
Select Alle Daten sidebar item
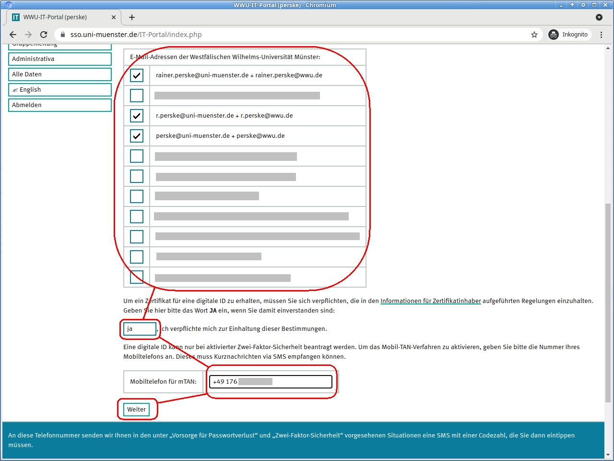coord(60,74)
